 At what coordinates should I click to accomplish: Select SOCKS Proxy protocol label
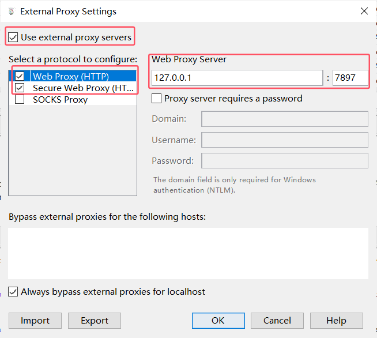(x=60, y=99)
